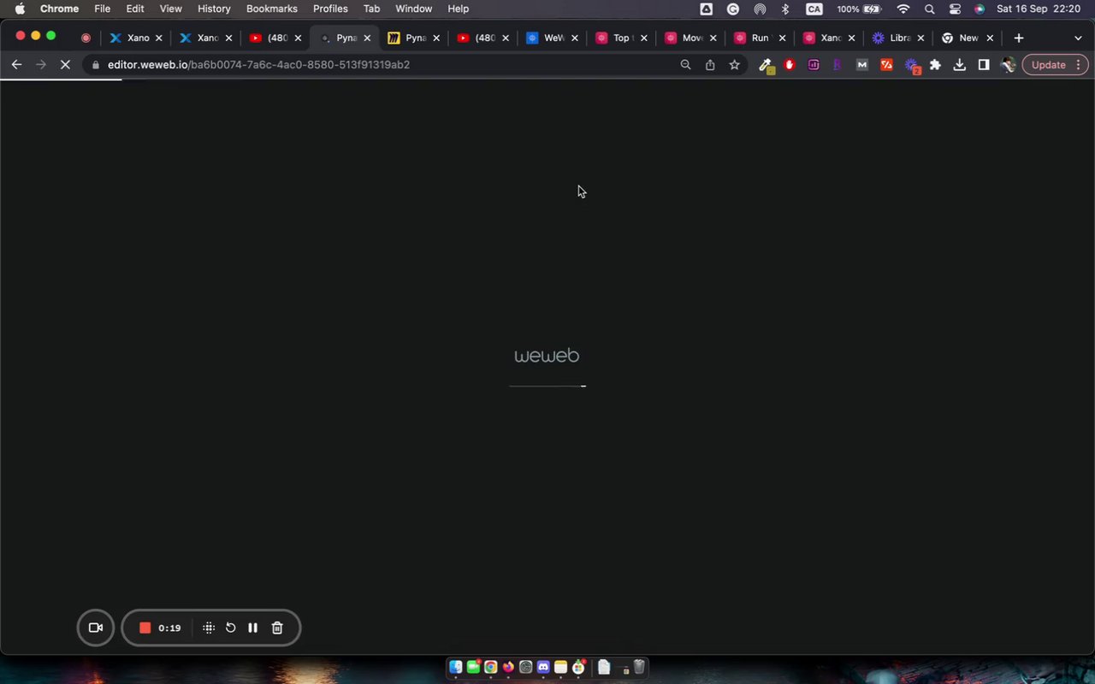Toggle the Chrome side panel

[984, 64]
